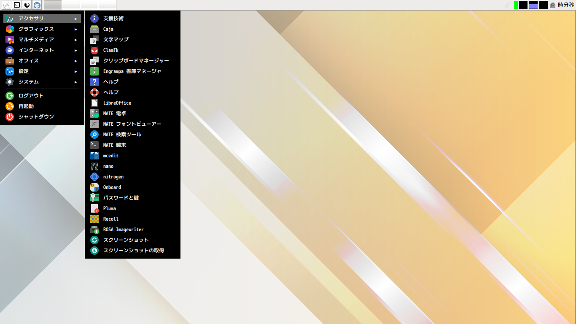The width and height of the screenshot is (576, 324).
Task: Click スクリーンショット camera shutter icon
Action: pos(94,240)
